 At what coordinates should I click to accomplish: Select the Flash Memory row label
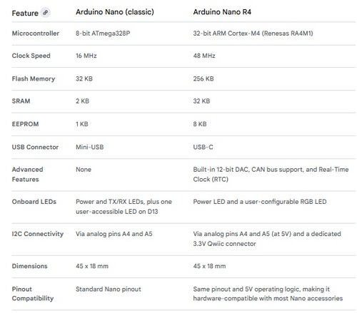point(34,78)
